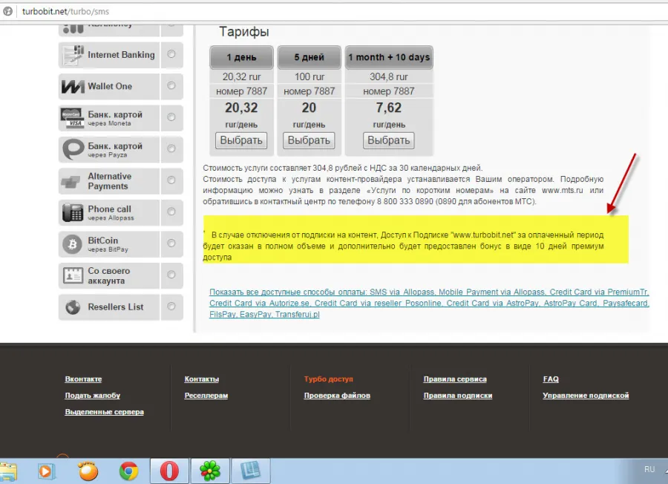Open 'Управление подпиской' footer link

tap(586, 396)
